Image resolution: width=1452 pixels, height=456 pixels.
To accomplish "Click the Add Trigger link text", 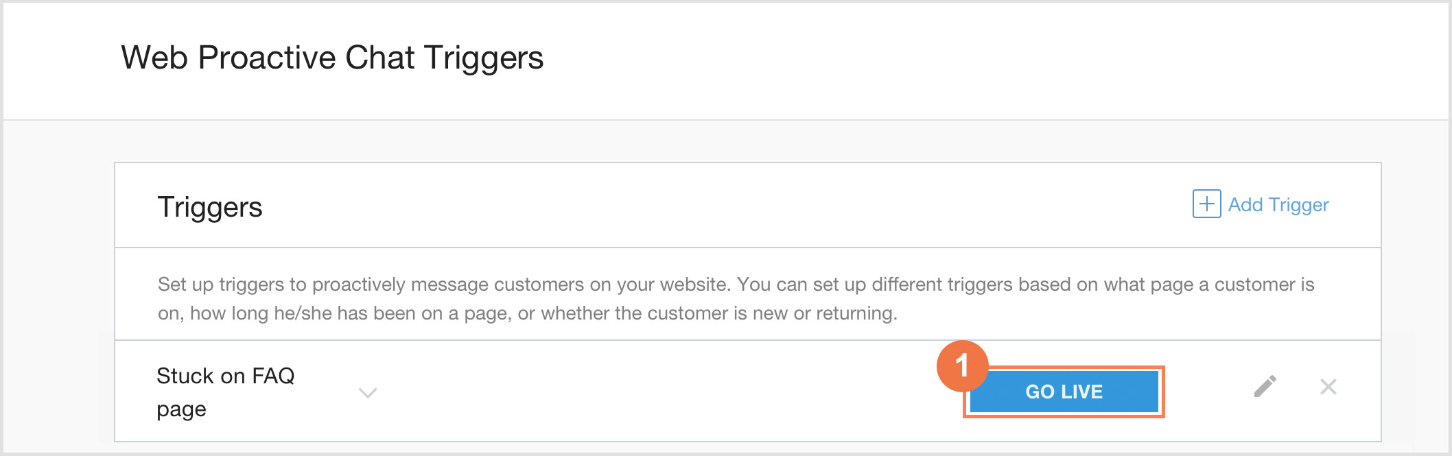I will [x=1278, y=205].
